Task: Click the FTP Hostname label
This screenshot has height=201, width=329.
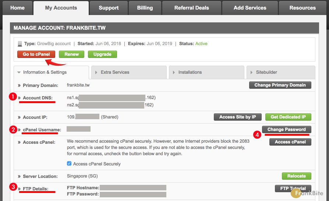Action: click(83, 188)
